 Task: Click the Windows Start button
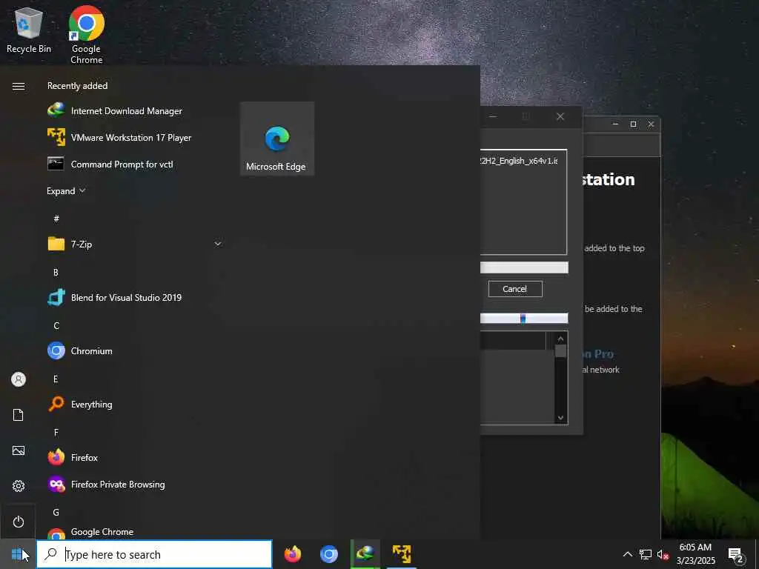pos(18,554)
